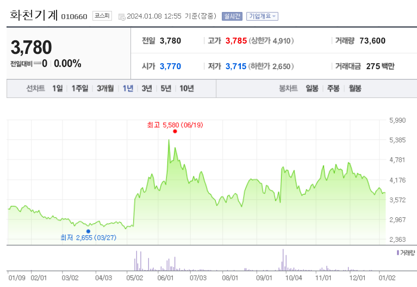The image size is (417, 287).
Task: Select the 5년 line chart tab
Action: (x=166, y=88)
